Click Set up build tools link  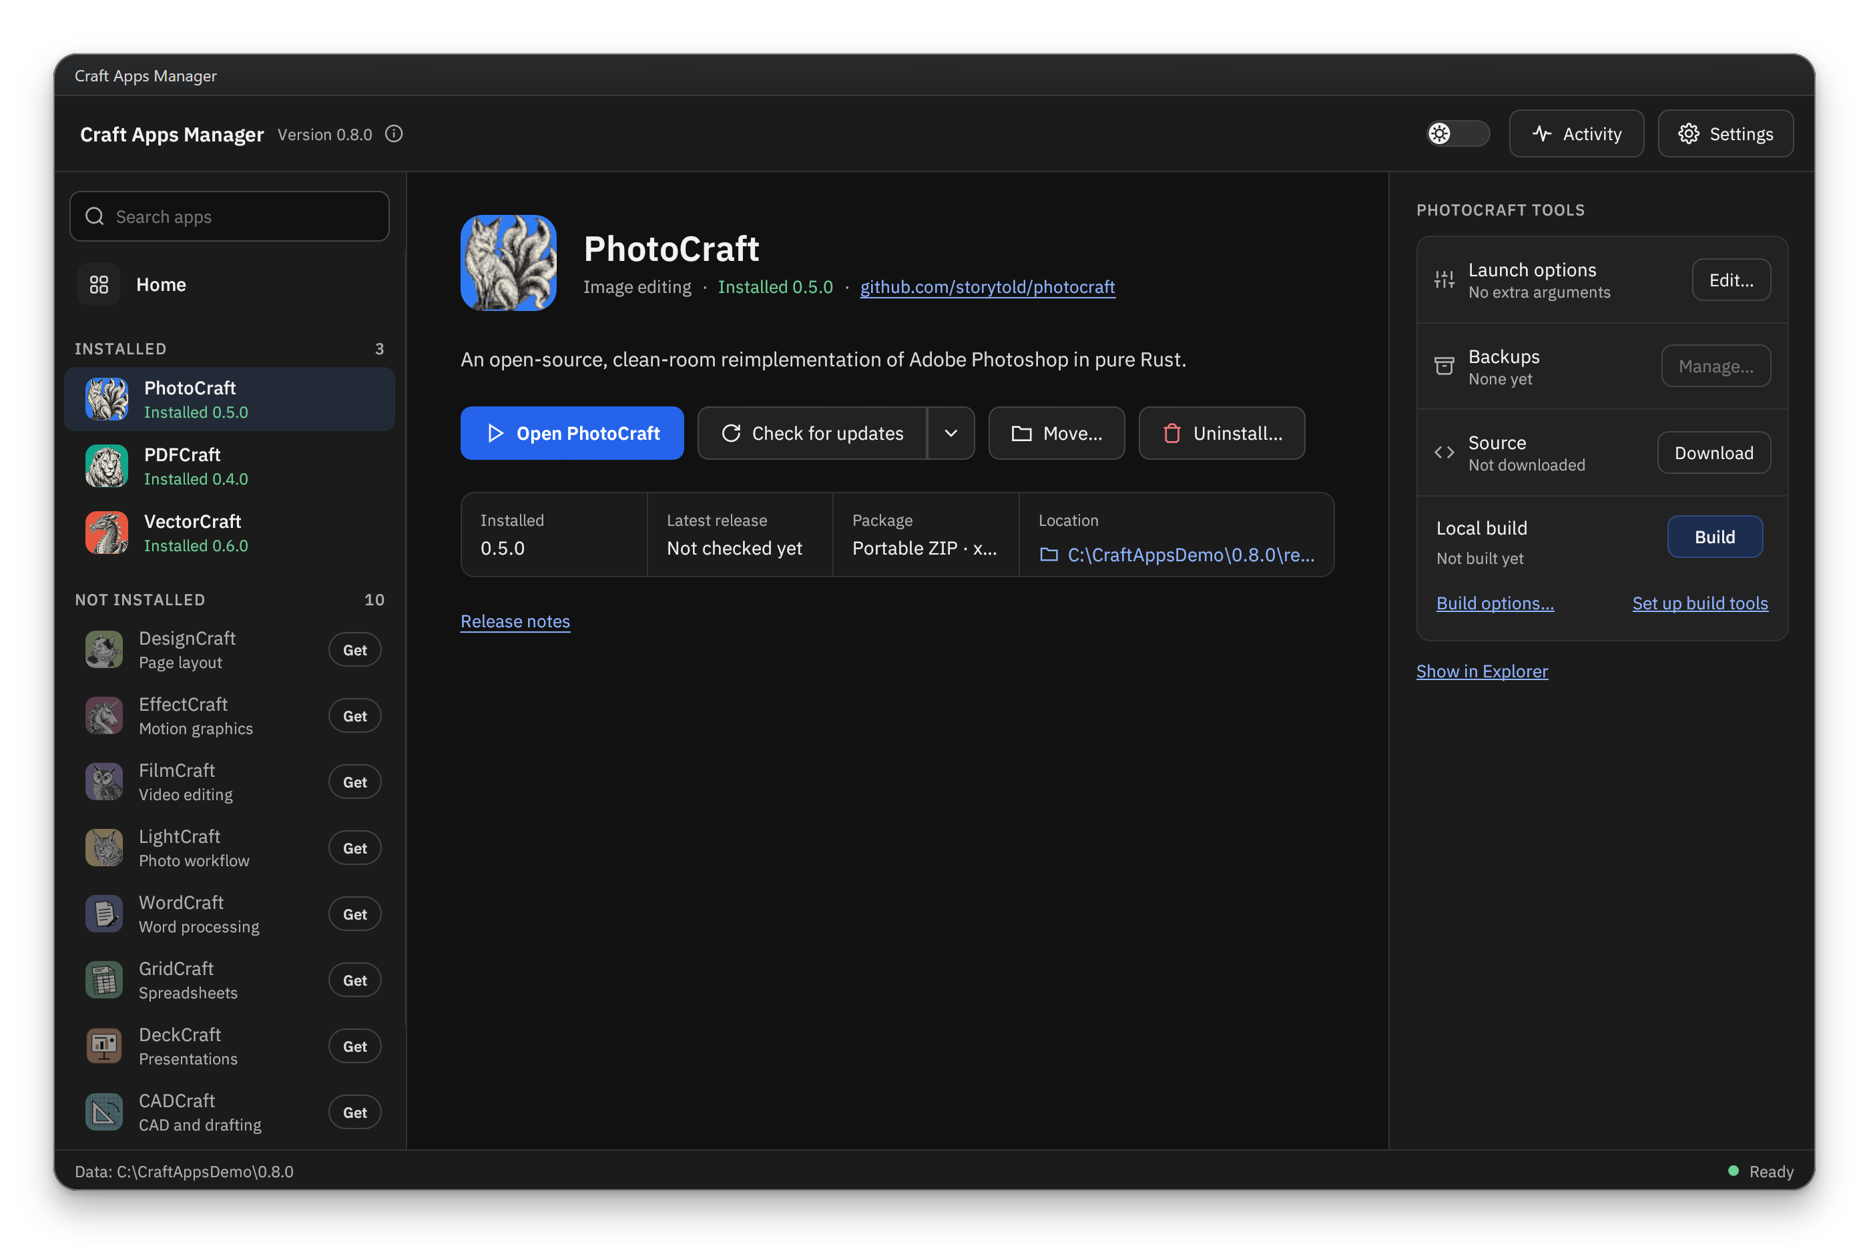[1699, 603]
